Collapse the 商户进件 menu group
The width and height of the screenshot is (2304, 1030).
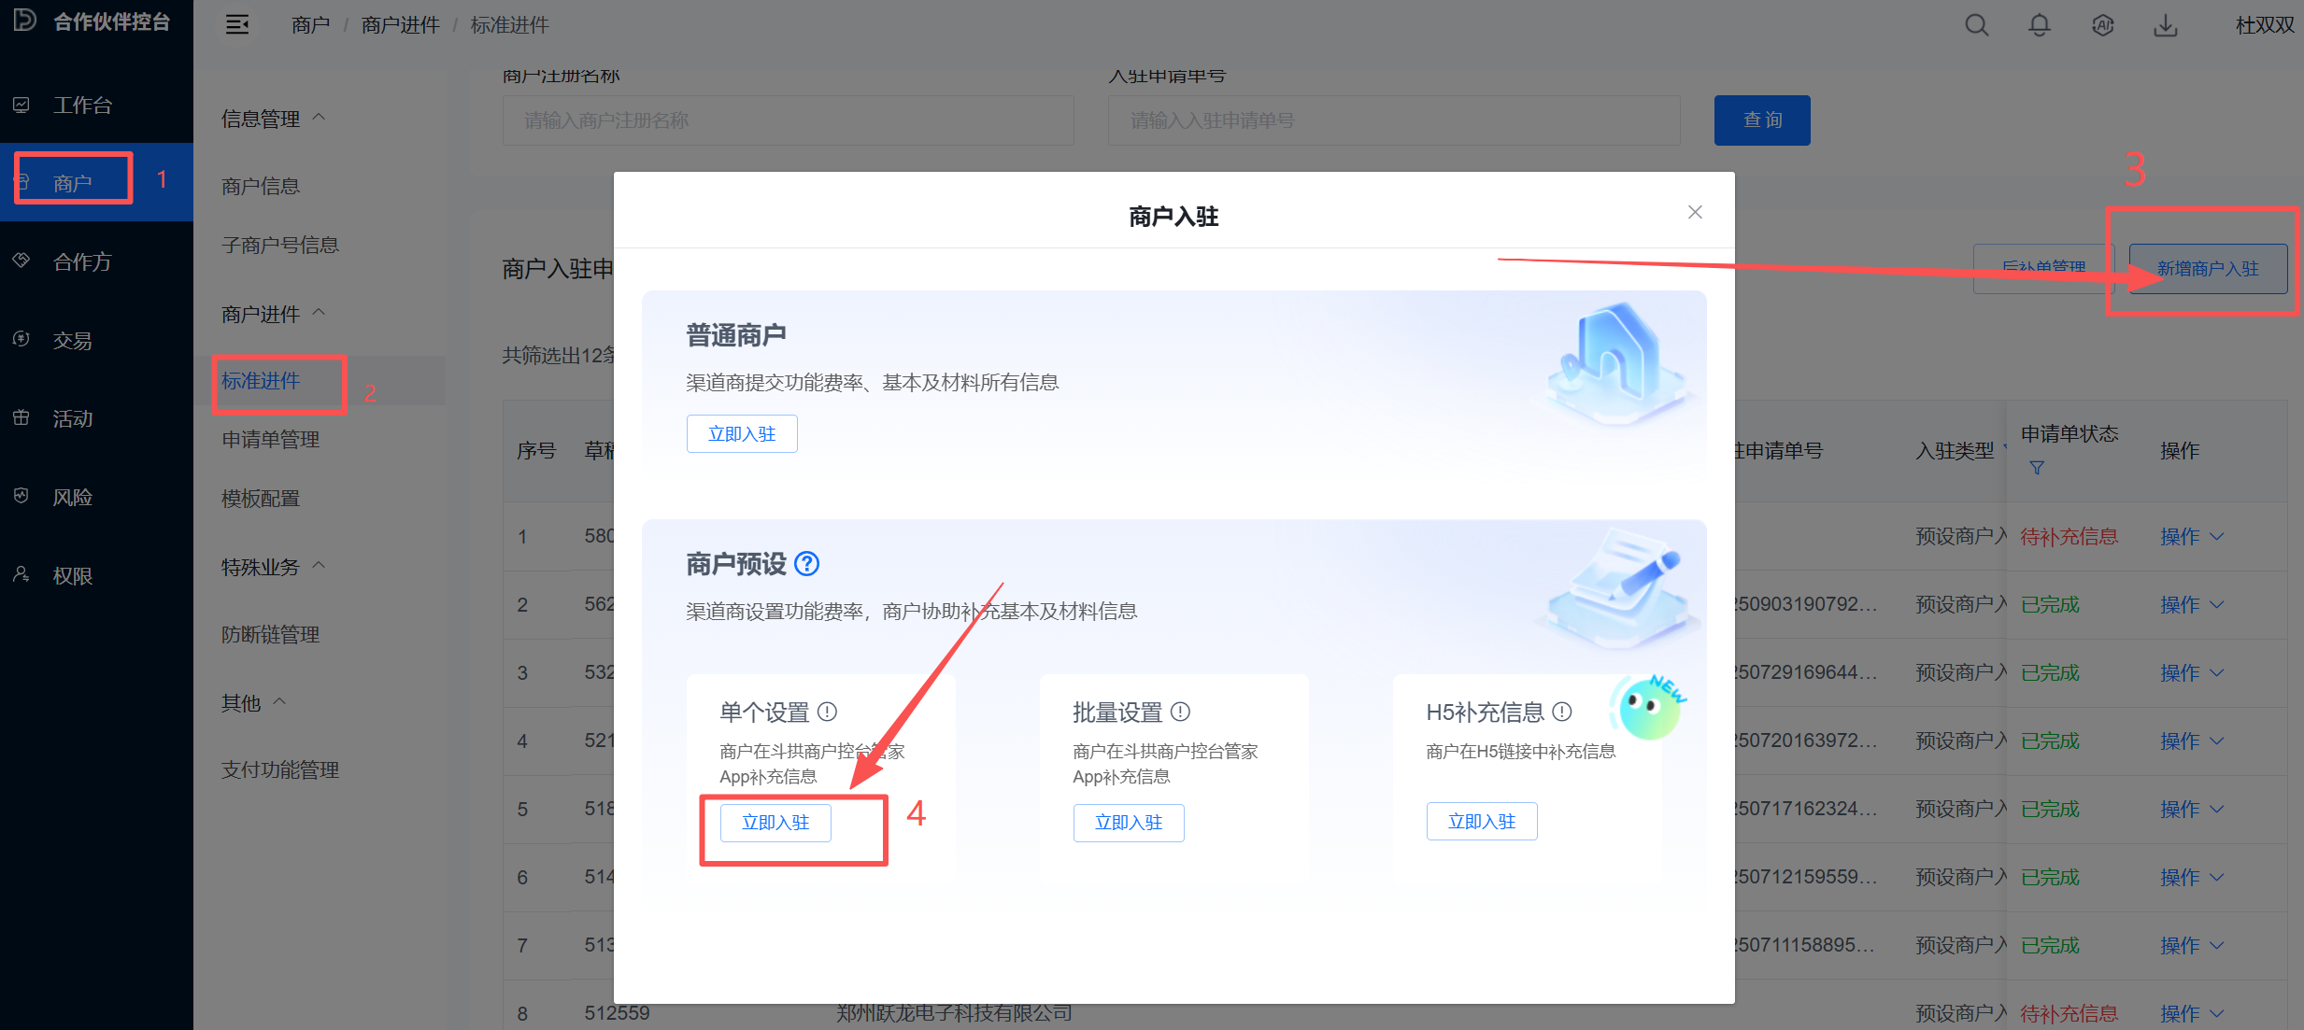pos(319,313)
